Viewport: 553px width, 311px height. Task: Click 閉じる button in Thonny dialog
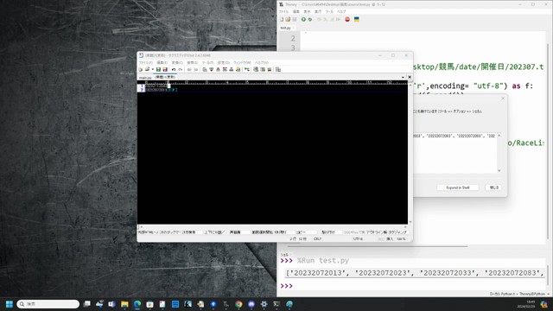pos(493,187)
